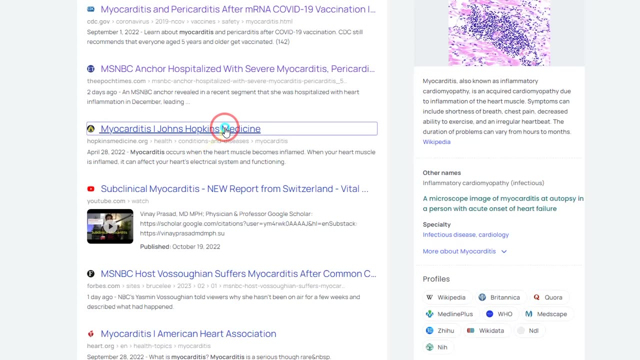The image size is (640, 360).
Task: Open the Wikipedia profile button
Action: pyautogui.click(x=446, y=297)
